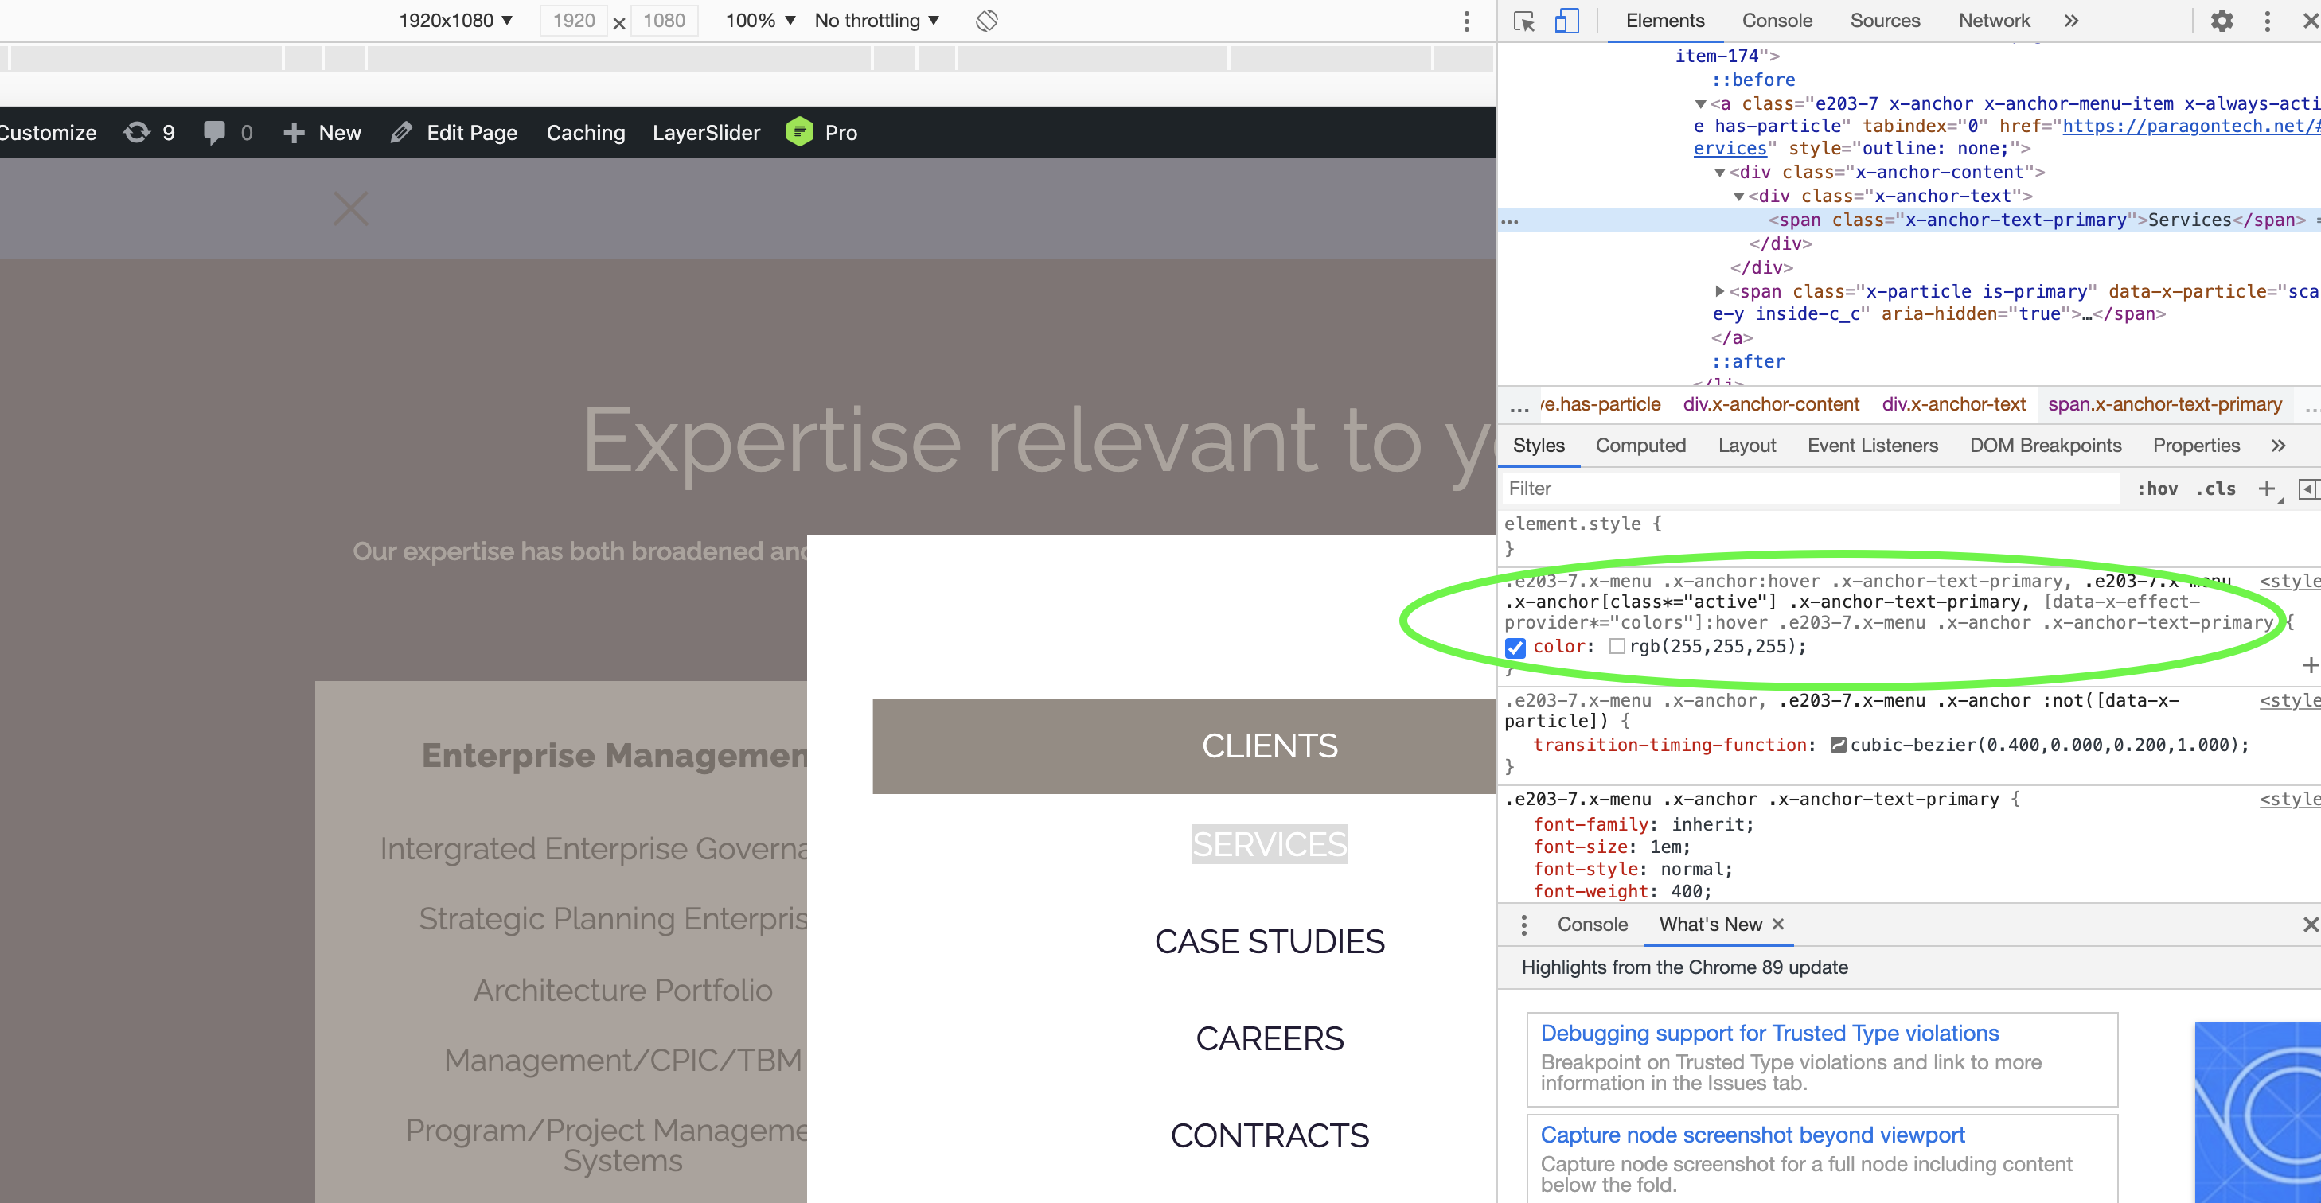Toggle the .cls class editor button
The image size is (2321, 1203).
pyautogui.click(x=2216, y=489)
